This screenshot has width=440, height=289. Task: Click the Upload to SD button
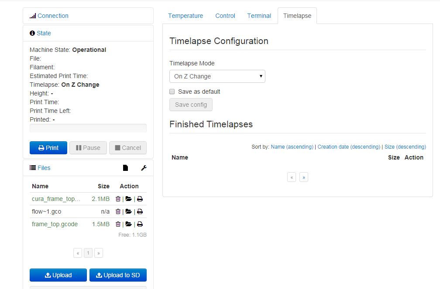[x=118, y=275]
